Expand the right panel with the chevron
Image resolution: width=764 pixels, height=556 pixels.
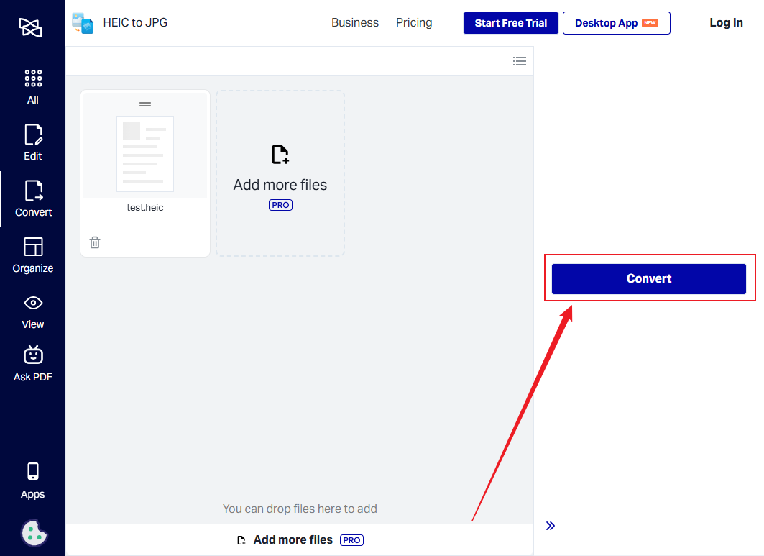pos(551,526)
